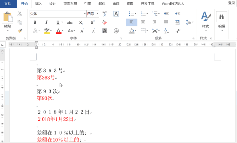
Task: Toggle Underline formatting
Action: tap(58, 22)
